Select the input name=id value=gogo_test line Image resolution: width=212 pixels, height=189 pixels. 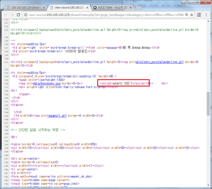pos(45,184)
